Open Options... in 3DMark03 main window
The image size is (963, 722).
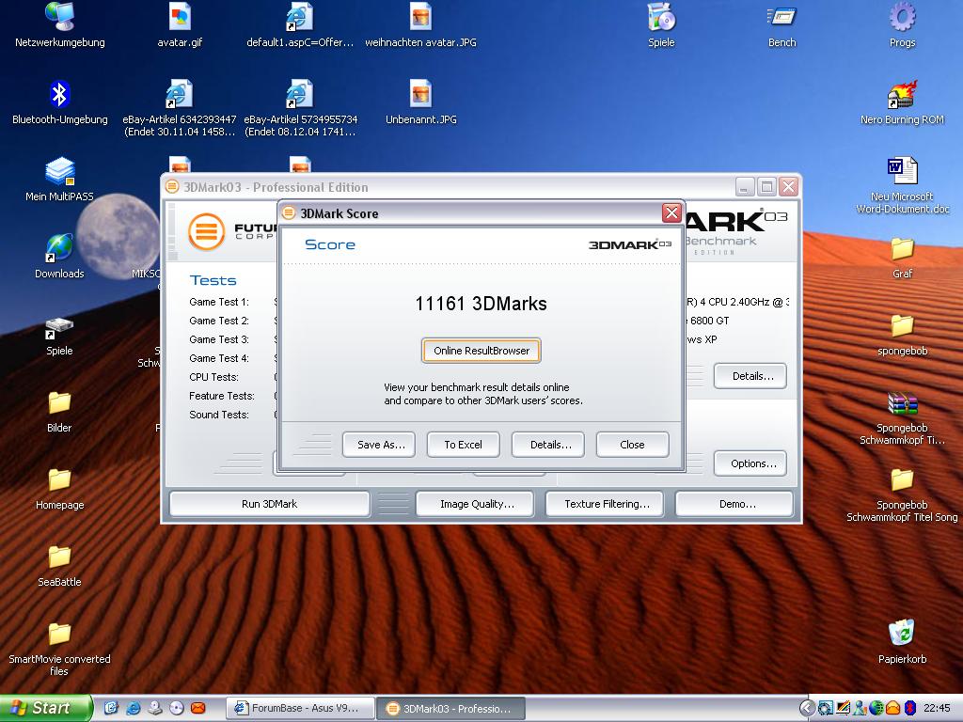[x=750, y=463]
